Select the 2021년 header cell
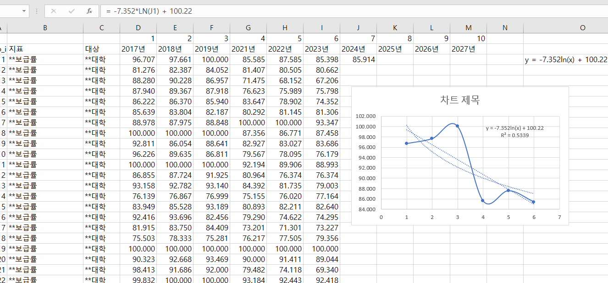The image size is (608, 283). (248, 49)
